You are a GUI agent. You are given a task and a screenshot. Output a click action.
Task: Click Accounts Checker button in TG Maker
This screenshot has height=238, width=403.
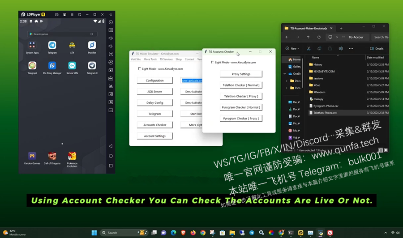click(x=155, y=125)
